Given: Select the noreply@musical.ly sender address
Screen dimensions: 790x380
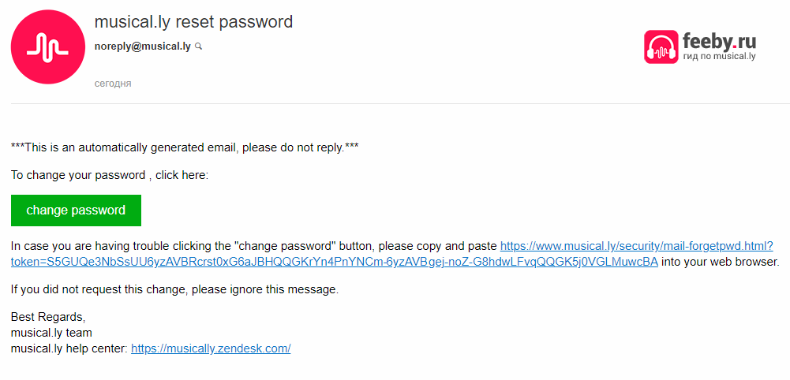Looking at the screenshot, I should point(142,47).
